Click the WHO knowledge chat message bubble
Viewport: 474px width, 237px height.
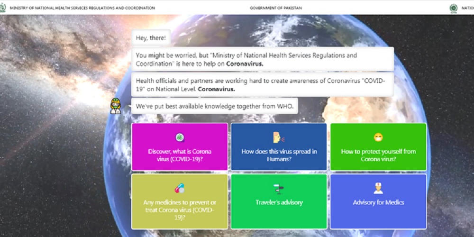coord(215,107)
